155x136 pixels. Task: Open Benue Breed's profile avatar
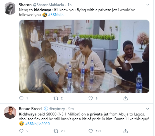[10, 112]
